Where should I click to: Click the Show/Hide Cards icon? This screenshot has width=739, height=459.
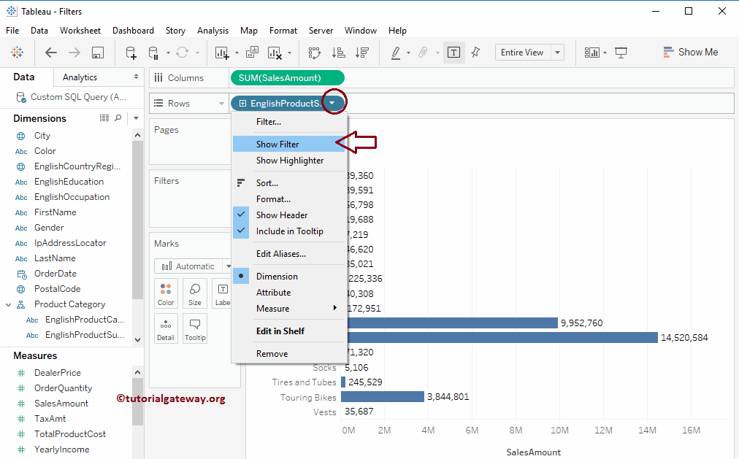592,53
